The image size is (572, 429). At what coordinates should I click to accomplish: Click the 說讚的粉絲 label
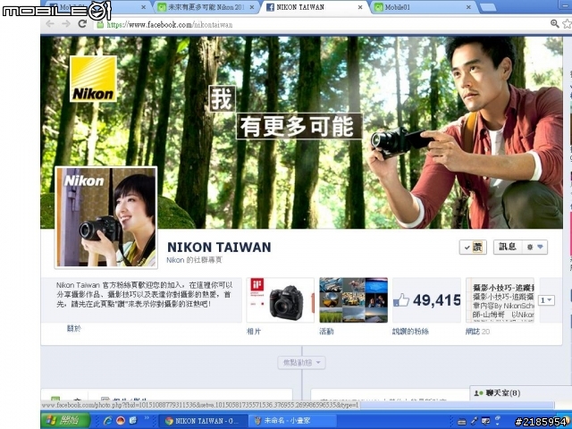pos(410,332)
